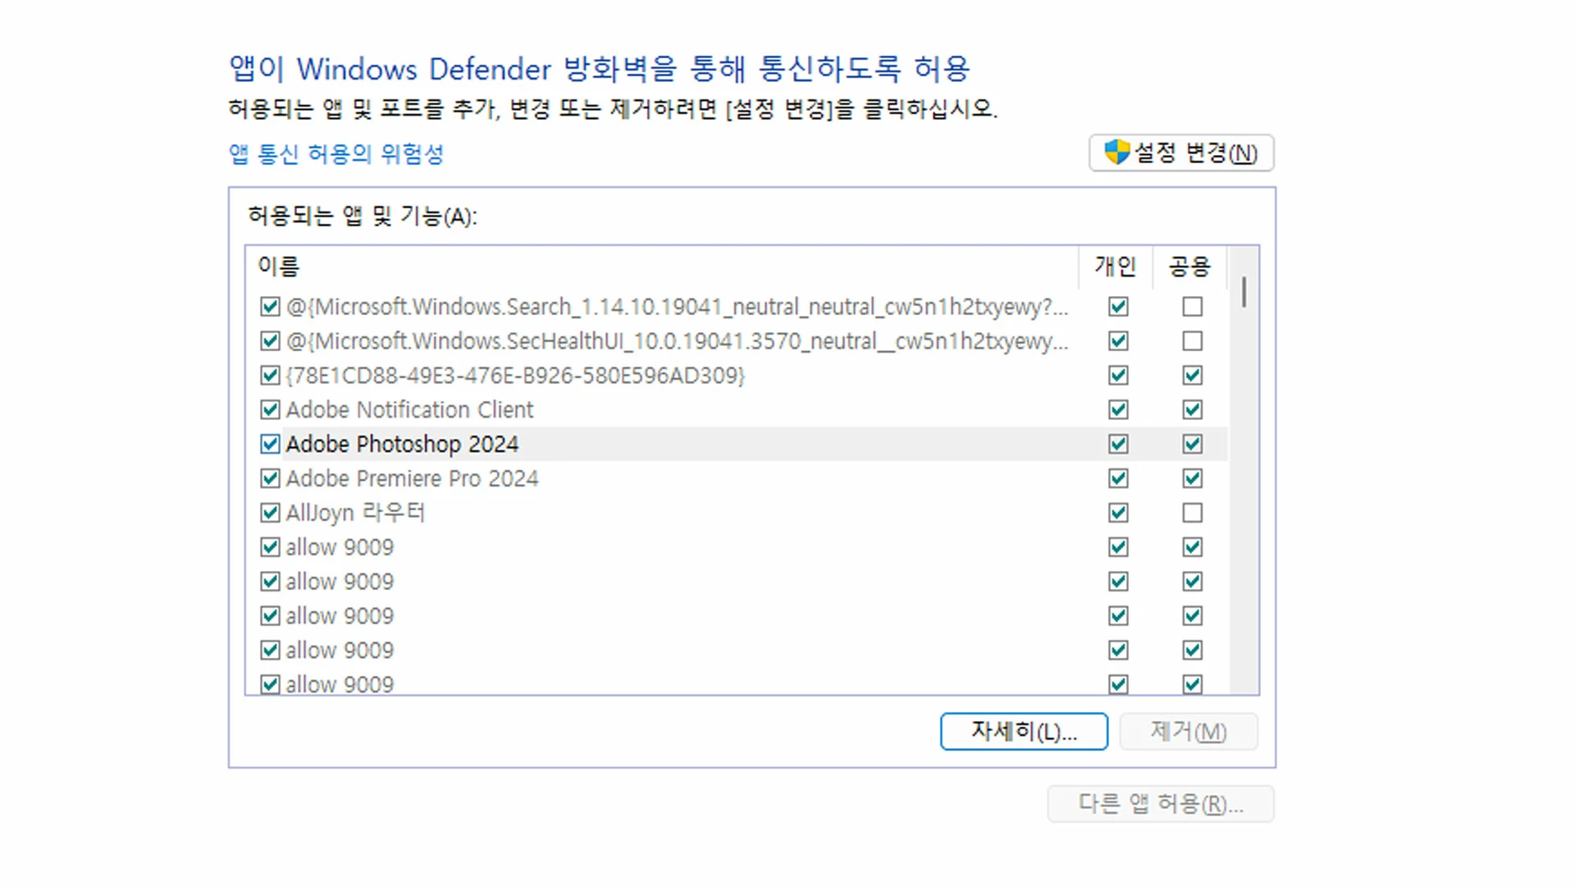
Task: Click 다른 앱 허용(R)... button
Action: click(1160, 804)
